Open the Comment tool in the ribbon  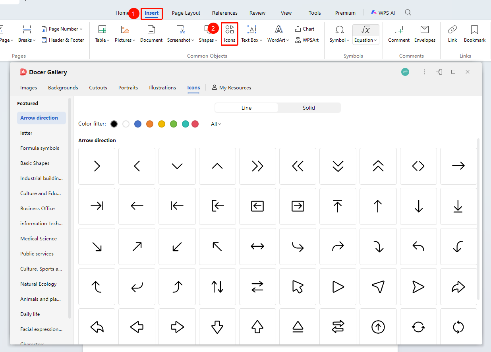tap(399, 34)
